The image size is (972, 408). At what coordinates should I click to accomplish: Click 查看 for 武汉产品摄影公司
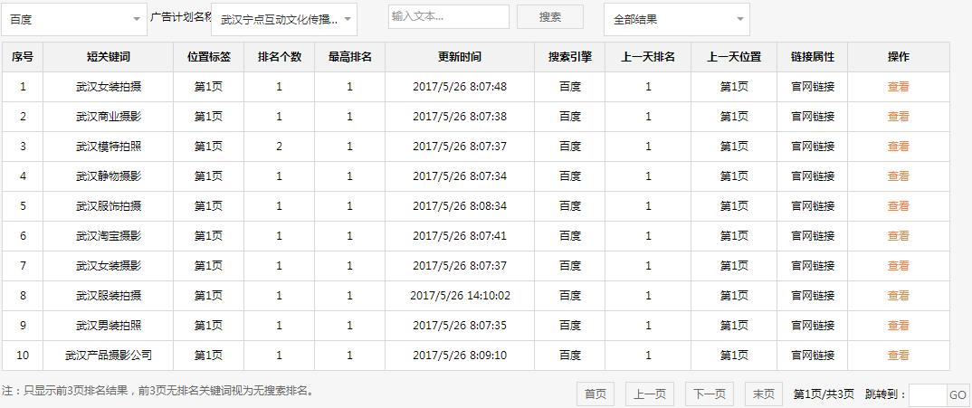[898, 356]
